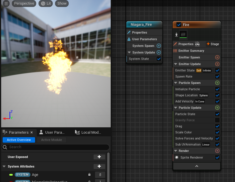235x182 pixels.
Task: Open the Lit view mode dropdown
Action: (46, 3)
